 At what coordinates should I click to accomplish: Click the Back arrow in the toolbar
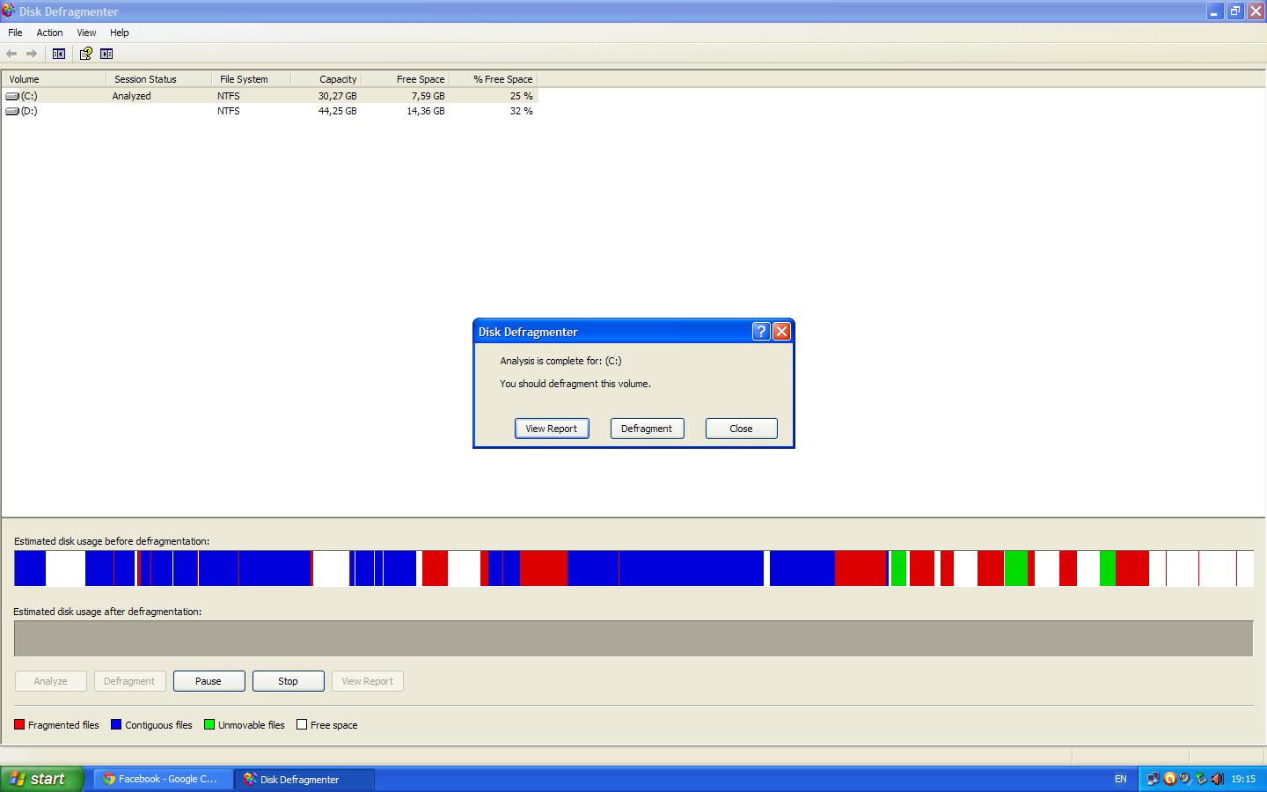pyautogui.click(x=11, y=54)
